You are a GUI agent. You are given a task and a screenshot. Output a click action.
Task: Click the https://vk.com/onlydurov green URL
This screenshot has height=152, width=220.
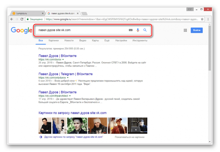coord(52,78)
